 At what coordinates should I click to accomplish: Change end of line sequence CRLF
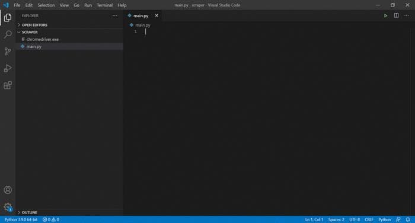[369, 219]
